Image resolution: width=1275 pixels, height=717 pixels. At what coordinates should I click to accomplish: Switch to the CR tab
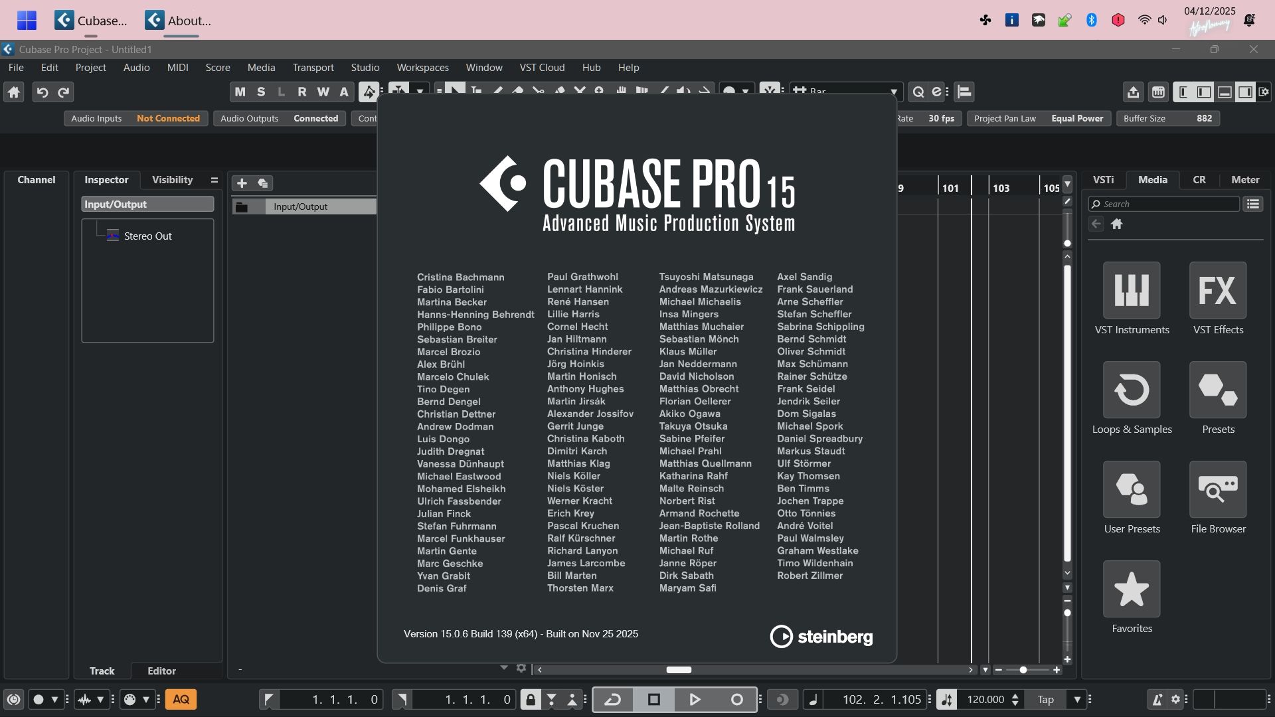tap(1199, 180)
